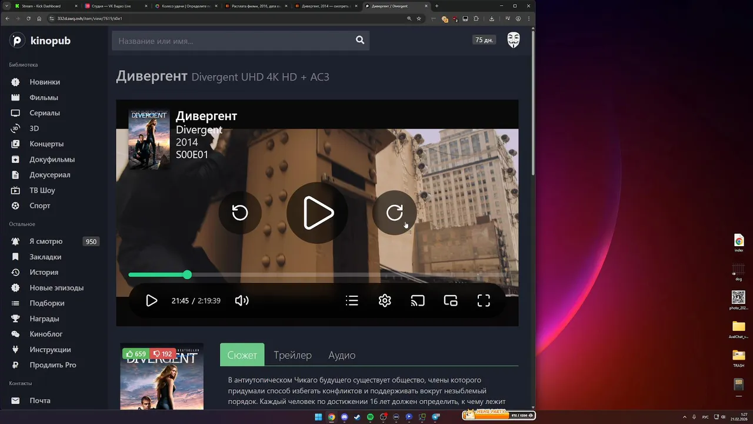
Task: Open Докусериал category
Action: point(49,174)
